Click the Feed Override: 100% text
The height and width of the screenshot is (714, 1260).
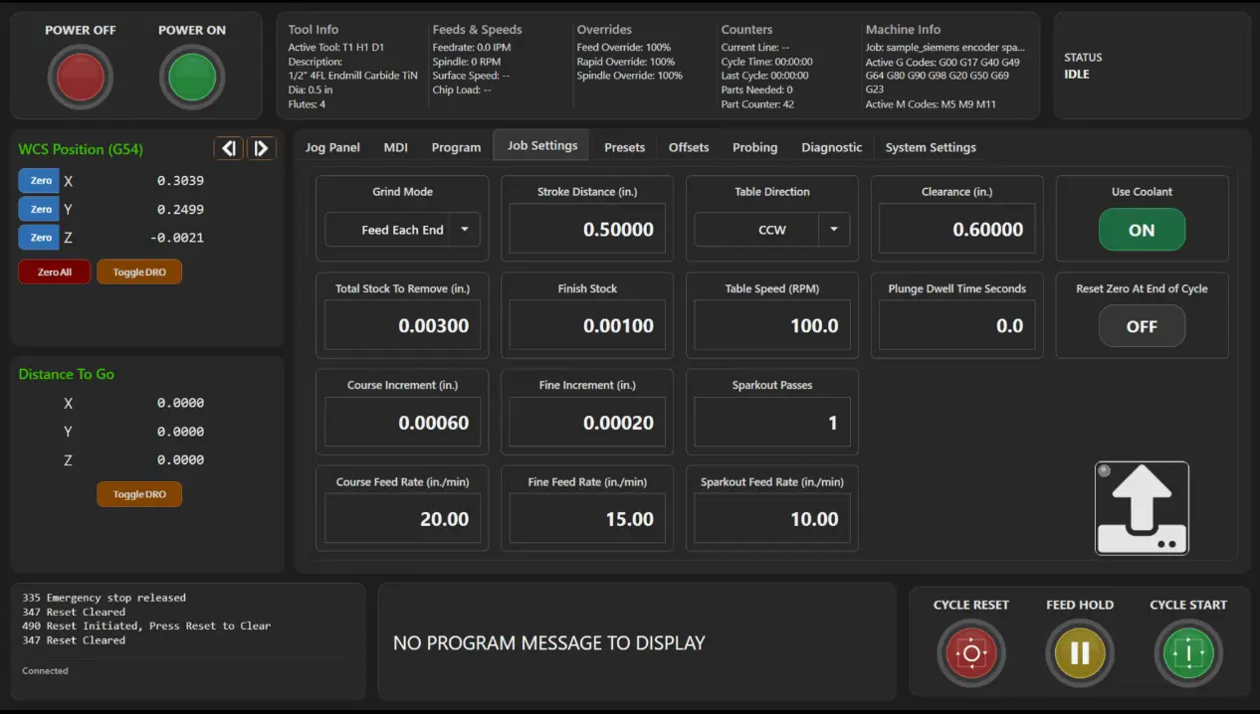tap(624, 48)
